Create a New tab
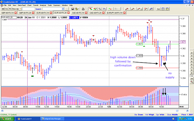Image resolution: width=194 pixels, height=121 pixels. coord(16,9)
